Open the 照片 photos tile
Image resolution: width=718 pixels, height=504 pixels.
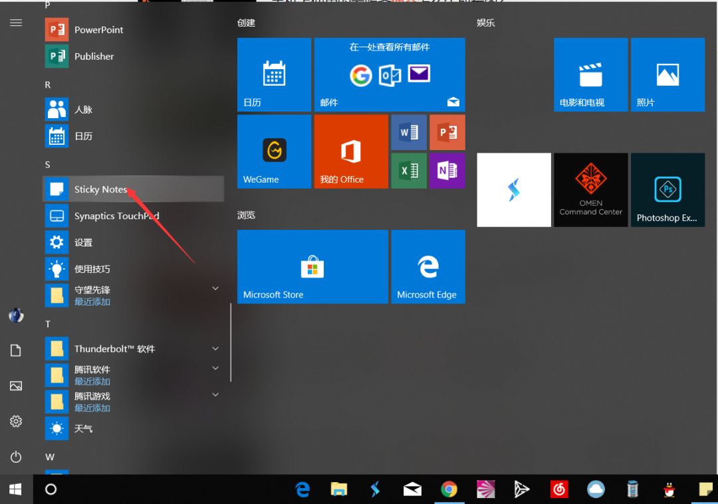667,74
